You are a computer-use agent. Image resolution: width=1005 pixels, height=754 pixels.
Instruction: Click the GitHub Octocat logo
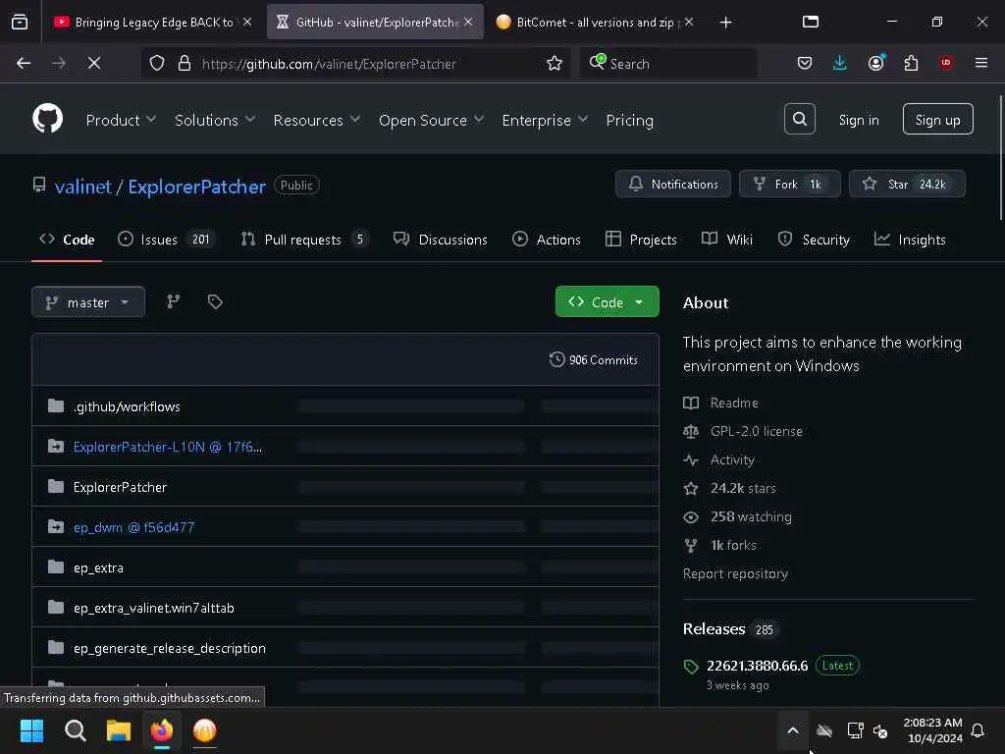pyautogui.click(x=47, y=119)
